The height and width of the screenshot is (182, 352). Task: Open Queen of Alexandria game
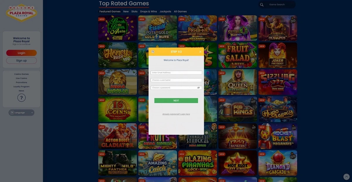pos(238,82)
